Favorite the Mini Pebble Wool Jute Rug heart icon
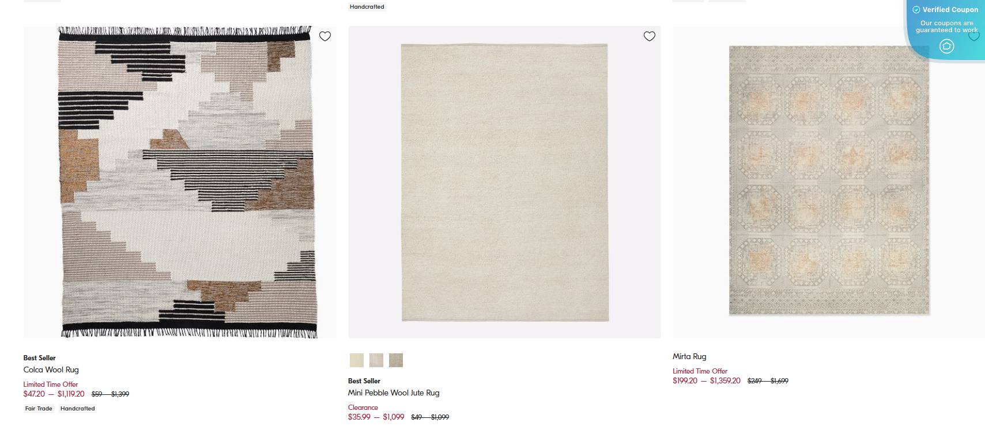The height and width of the screenshot is (426, 985). click(649, 36)
